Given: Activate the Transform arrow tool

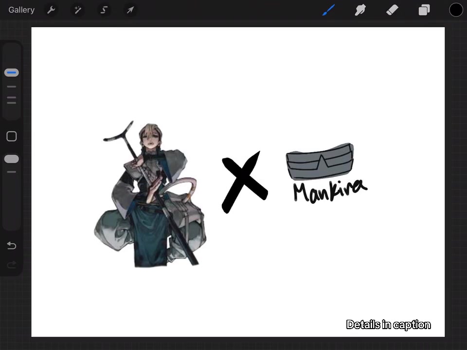Looking at the screenshot, I should pos(130,10).
